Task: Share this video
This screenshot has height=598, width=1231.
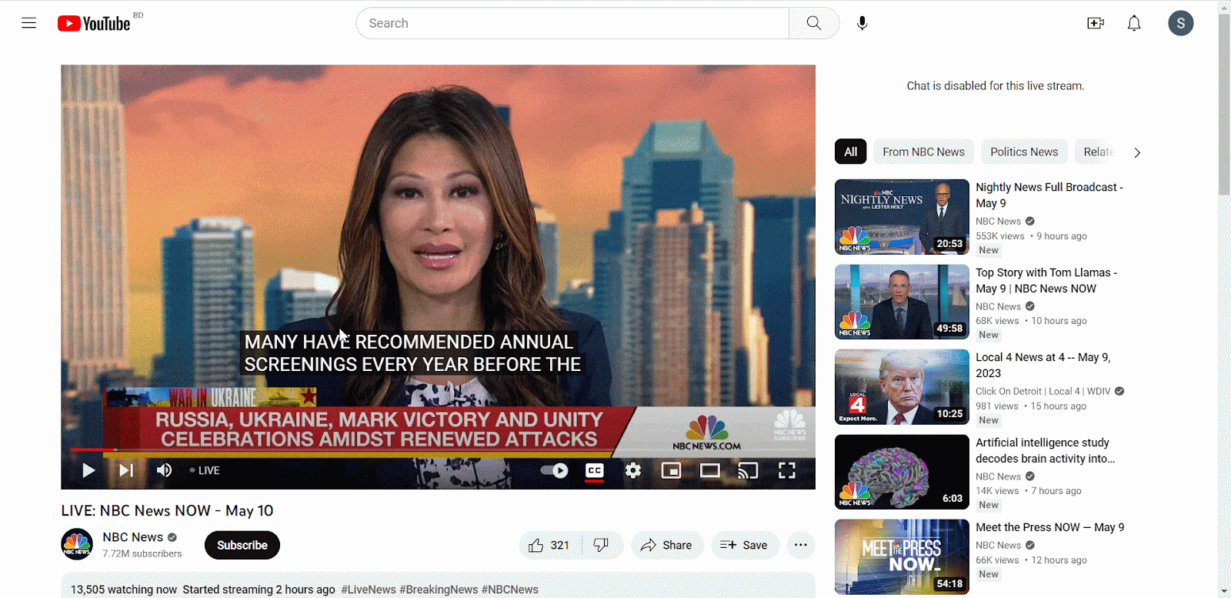Action: coord(667,545)
